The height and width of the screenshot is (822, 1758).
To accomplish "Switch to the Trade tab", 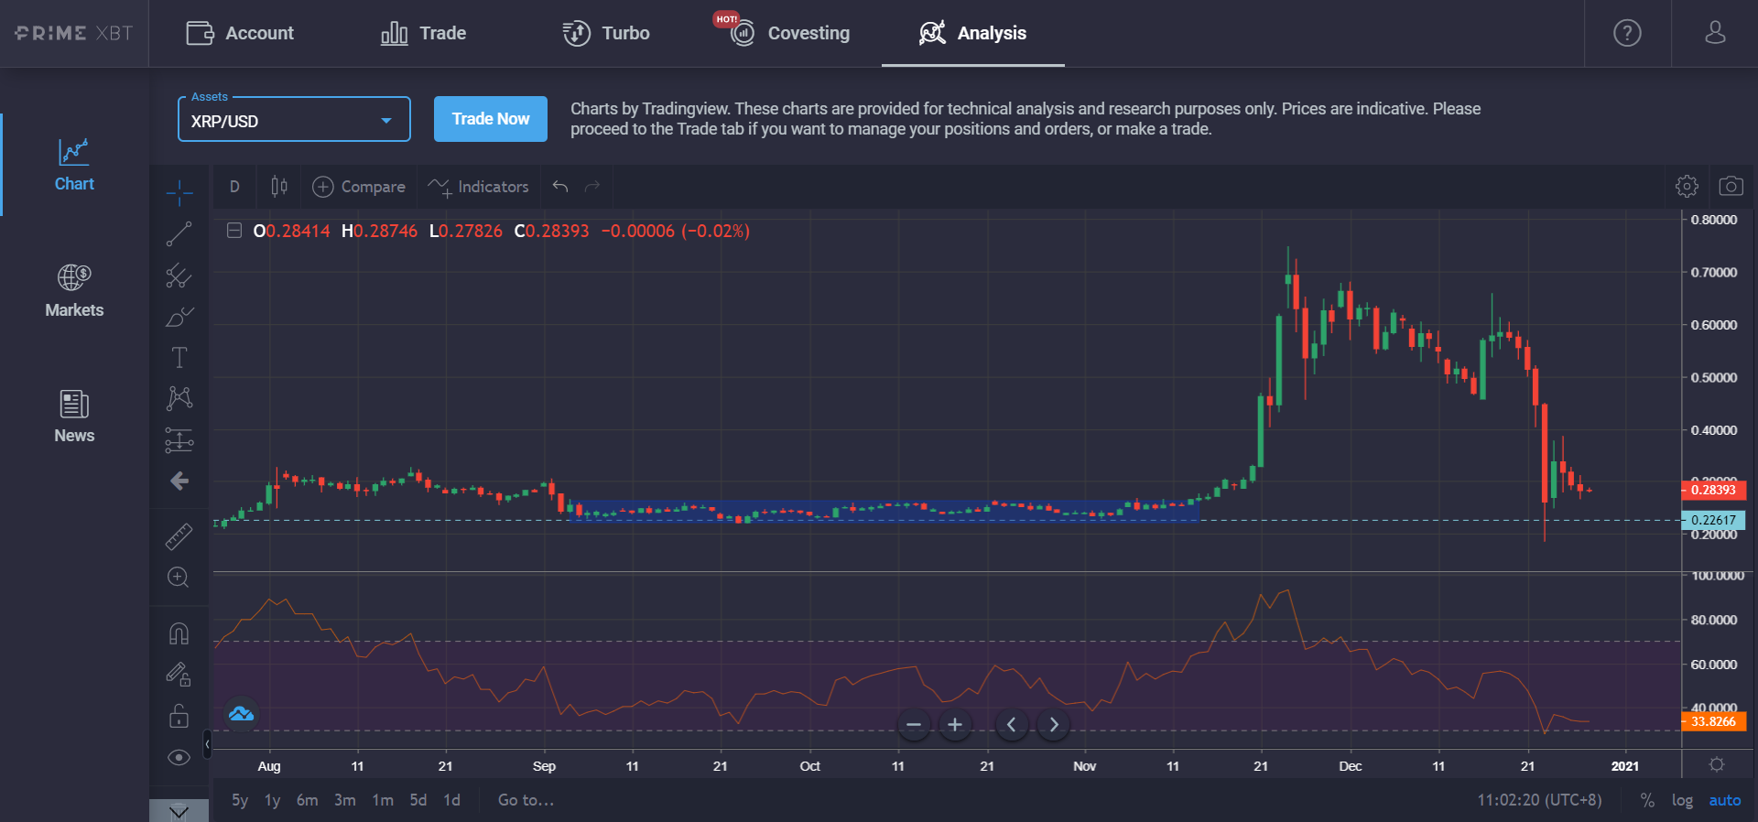I will pos(423,33).
